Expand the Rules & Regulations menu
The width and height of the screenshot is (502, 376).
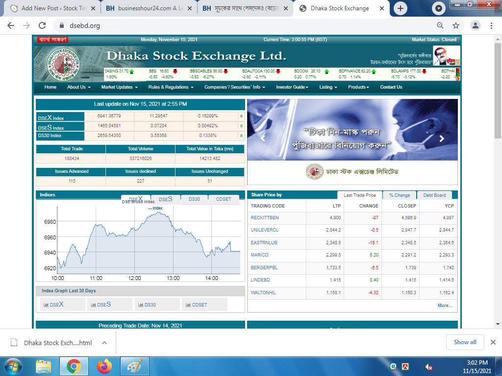pos(171,87)
